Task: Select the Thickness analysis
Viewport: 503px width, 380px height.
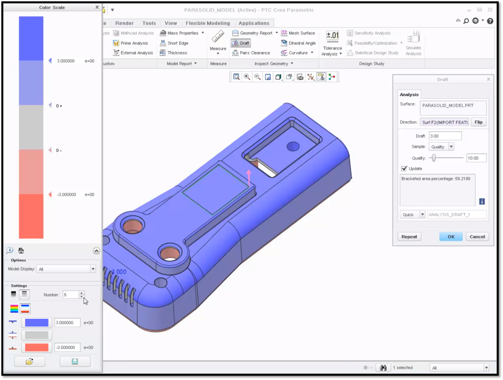Action: [x=173, y=53]
